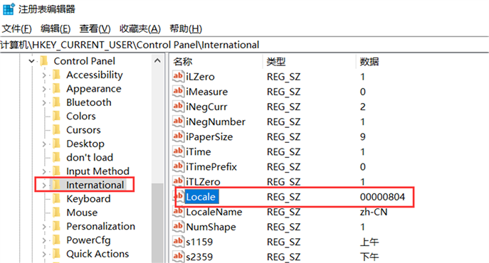Expand the Desktop key

coord(44,144)
